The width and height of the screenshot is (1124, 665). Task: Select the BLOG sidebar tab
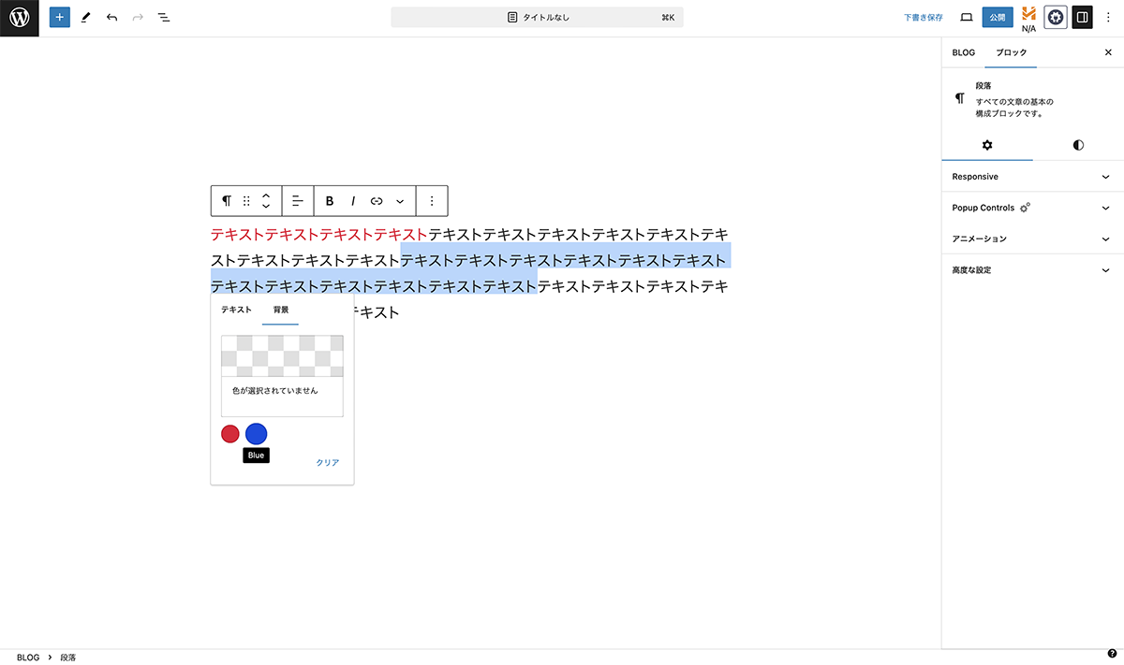[963, 52]
